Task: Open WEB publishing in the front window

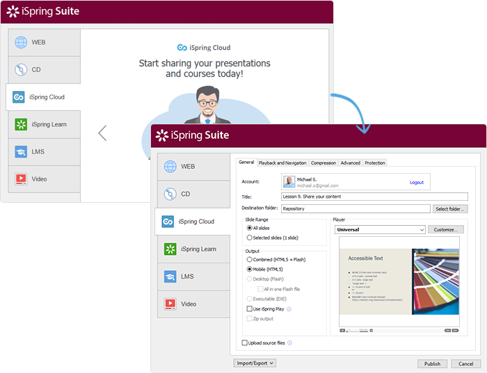Action: pyautogui.click(x=193, y=167)
